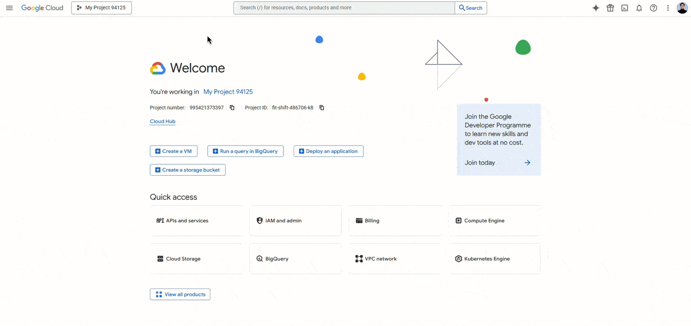691x326 pixels.
Task: Open the Gemini AI assistant
Action: tap(596, 7)
